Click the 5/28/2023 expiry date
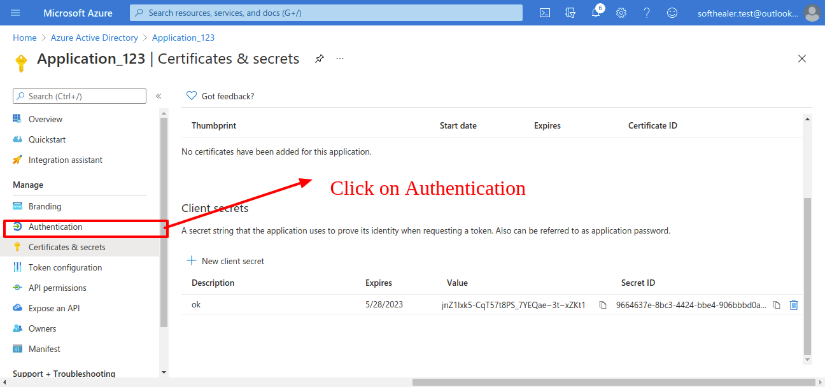Screen dimensions: 825x387 click(384, 304)
